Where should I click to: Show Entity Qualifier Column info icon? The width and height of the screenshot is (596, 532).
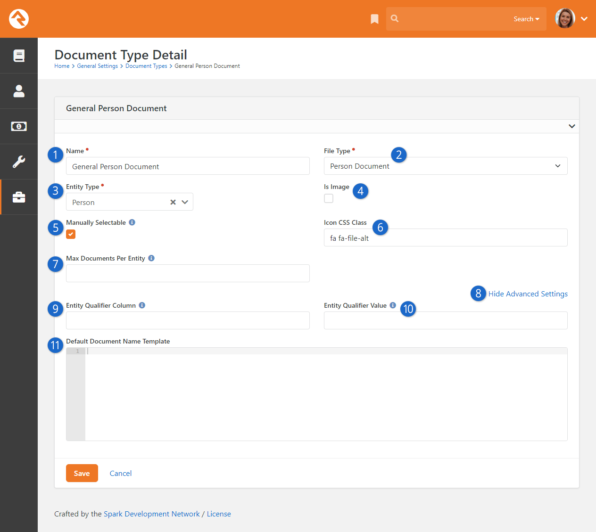pyautogui.click(x=142, y=305)
